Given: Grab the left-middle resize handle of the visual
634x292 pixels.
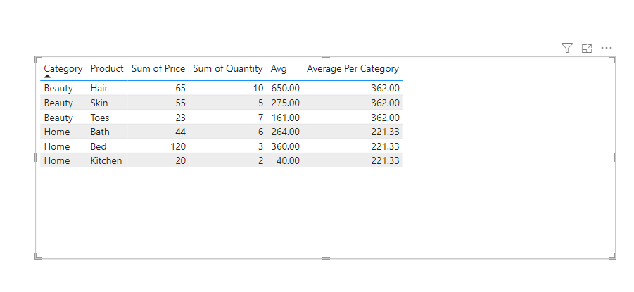Looking at the screenshot, I should 36,158.
